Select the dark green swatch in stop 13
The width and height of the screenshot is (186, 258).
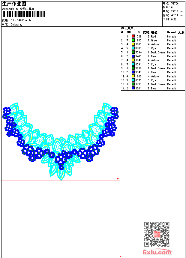pos(133,84)
